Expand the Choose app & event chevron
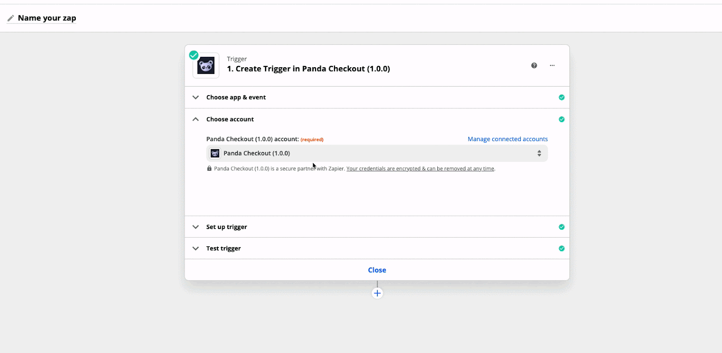Image resolution: width=722 pixels, height=353 pixels. coord(195,97)
